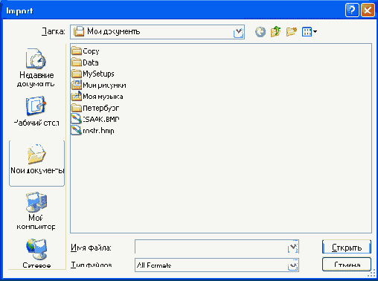This screenshot has height=281, width=378.
Task: Create a new folder
Action: pyautogui.click(x=291, y=32)
